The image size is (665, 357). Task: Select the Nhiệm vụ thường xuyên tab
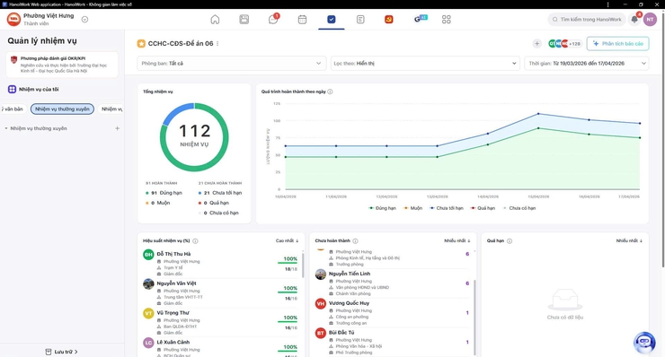click(62, 109)
